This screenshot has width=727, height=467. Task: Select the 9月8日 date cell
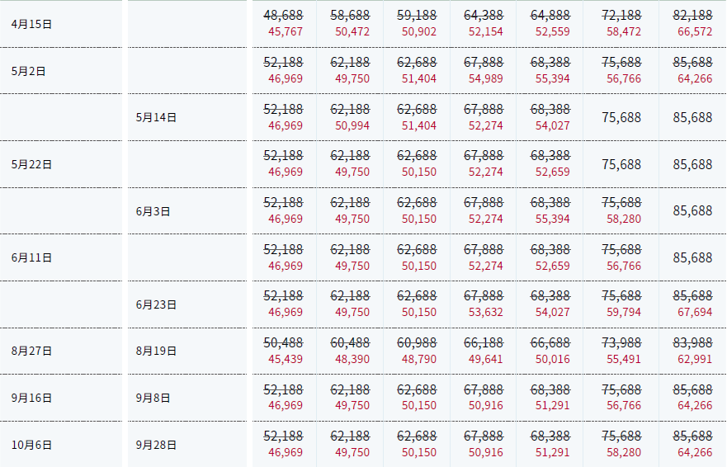(153, 398)
